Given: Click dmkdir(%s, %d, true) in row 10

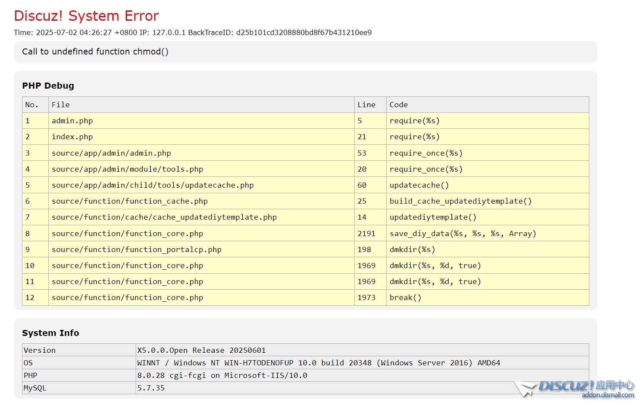Looking at the screenshot, I should tap(435, 265).
